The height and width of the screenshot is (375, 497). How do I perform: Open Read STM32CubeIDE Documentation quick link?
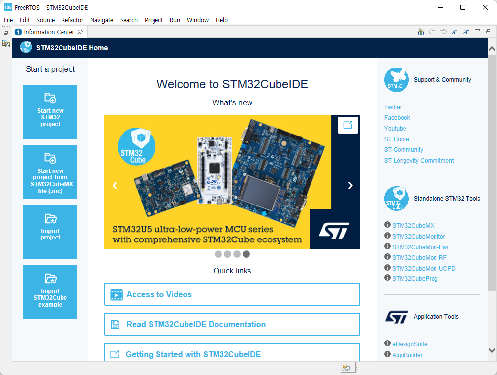pos(232,324)
